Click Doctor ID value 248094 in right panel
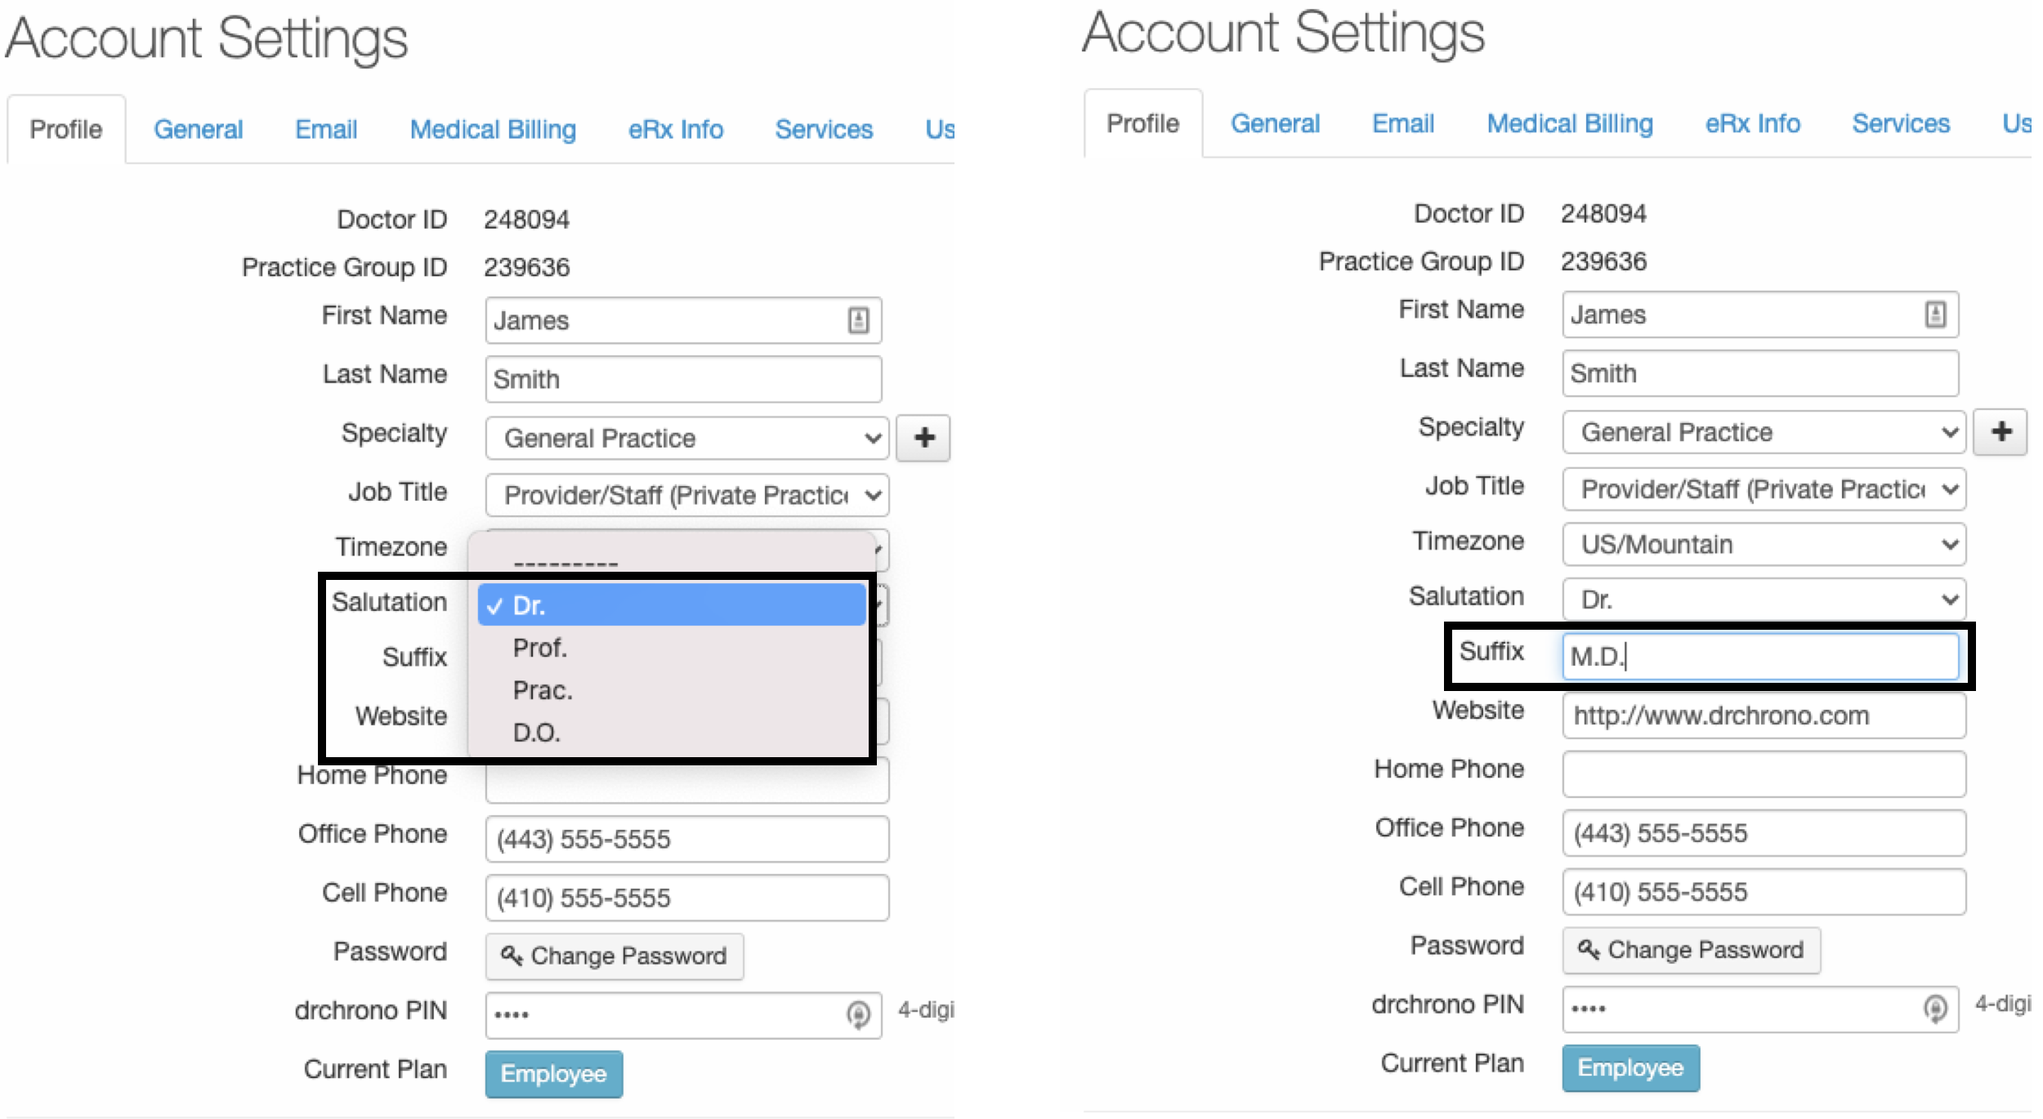Screen dimensions: 2043x1119 pos(1603,213)
